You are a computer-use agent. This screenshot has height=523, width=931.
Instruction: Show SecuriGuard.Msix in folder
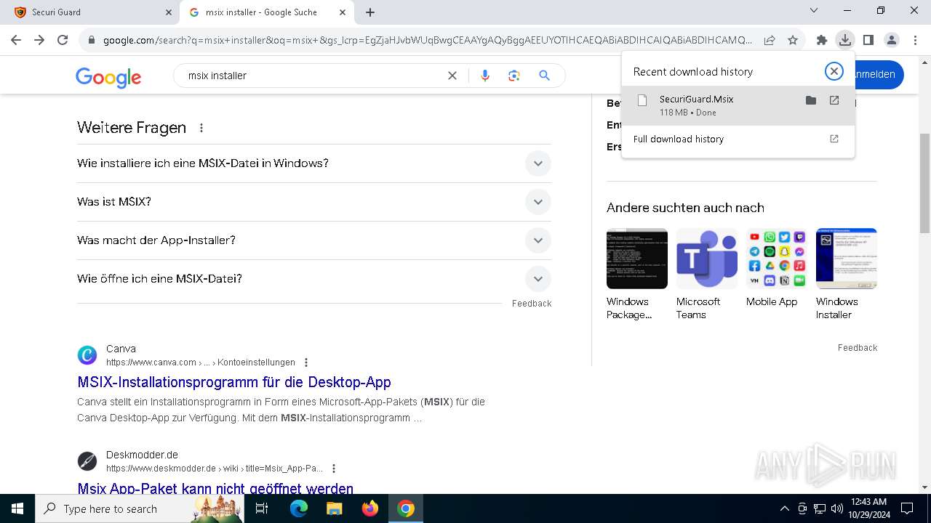(811, 100)
